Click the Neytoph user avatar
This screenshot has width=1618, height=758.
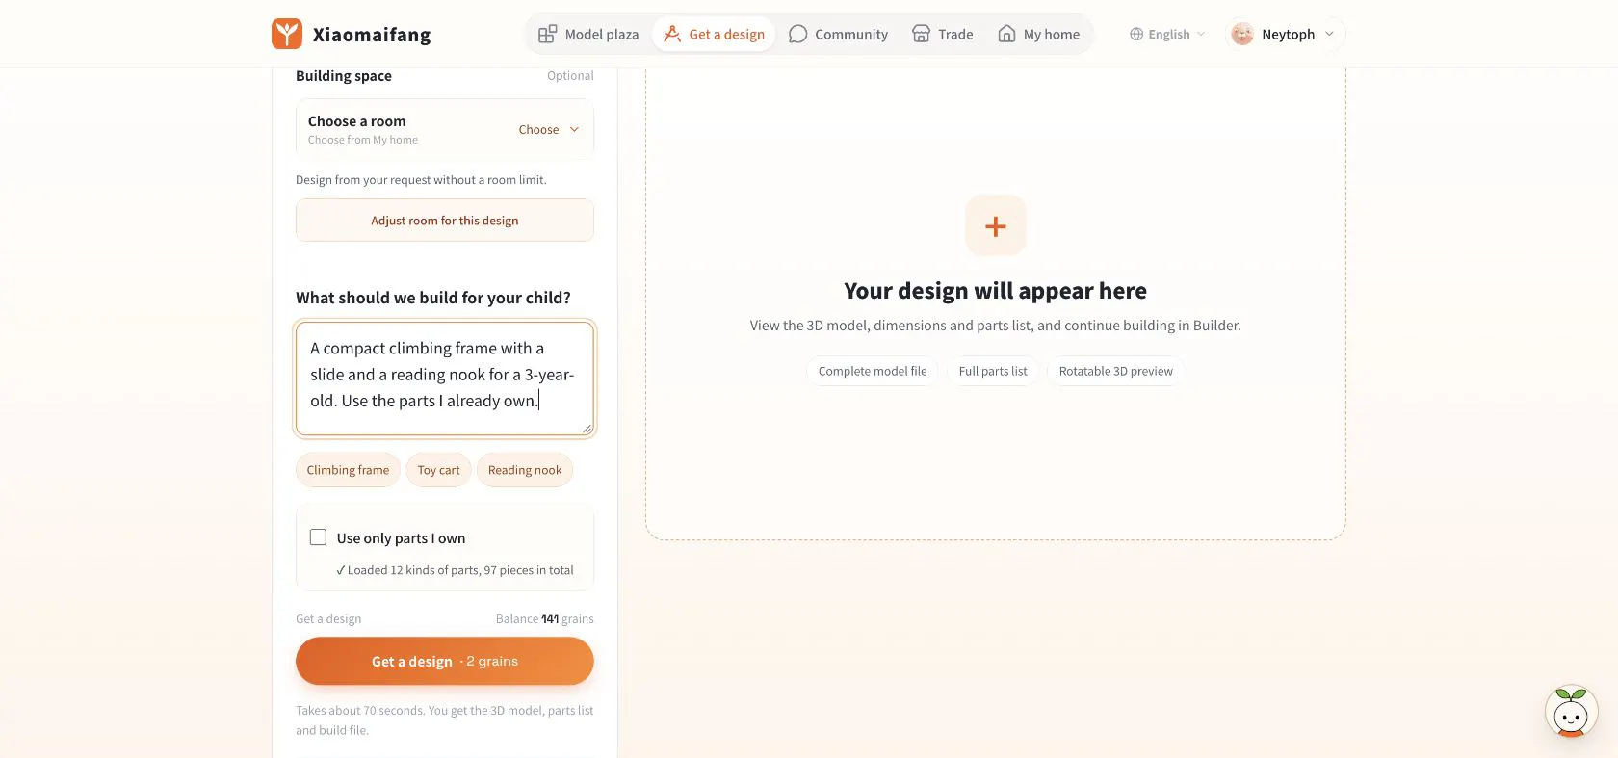coord(1242,34)
